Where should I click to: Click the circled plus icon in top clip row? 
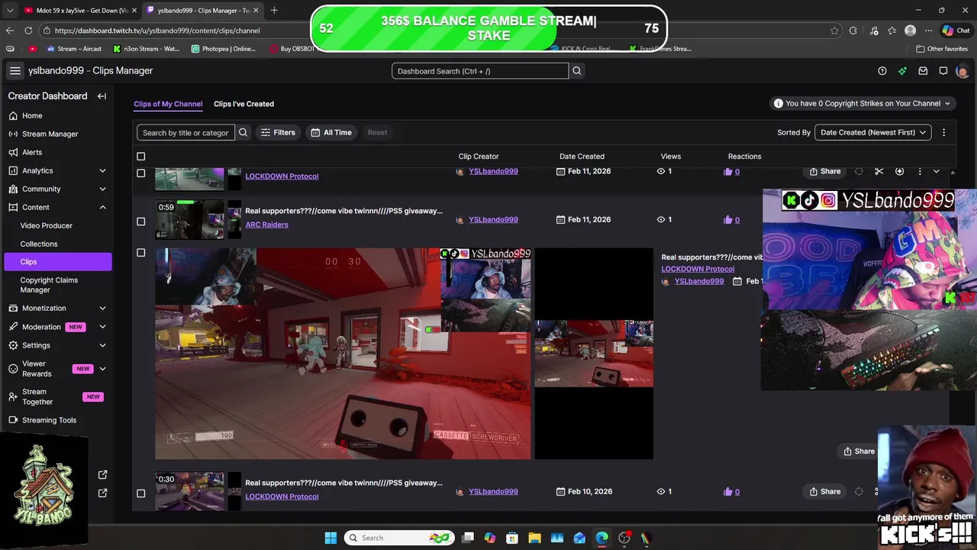(899, 171)
